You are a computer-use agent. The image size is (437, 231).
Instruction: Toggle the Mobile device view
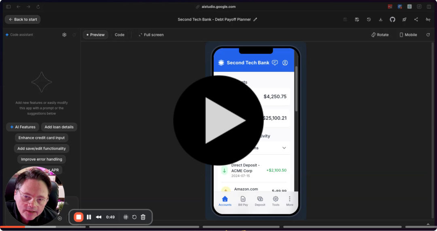[408, 35]
